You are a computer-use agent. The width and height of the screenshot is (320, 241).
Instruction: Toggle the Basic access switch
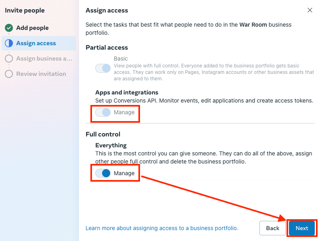click(103, 68)
